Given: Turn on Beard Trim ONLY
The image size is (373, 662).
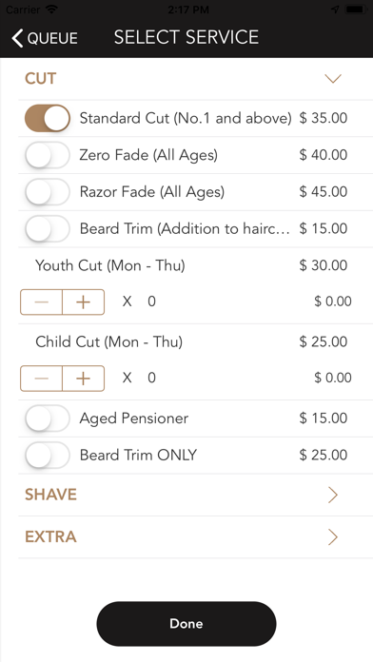Looking at the screenshot, I should tap(48, 455).
